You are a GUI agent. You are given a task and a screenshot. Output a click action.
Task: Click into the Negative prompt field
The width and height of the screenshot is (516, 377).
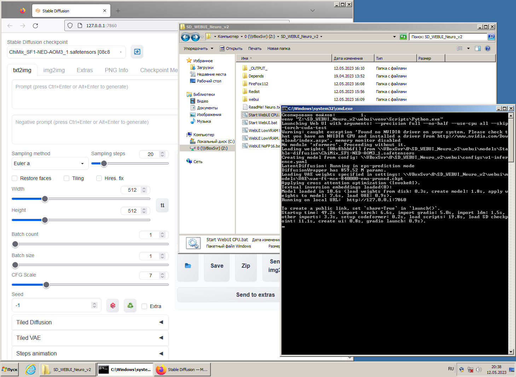click(95, 129)
